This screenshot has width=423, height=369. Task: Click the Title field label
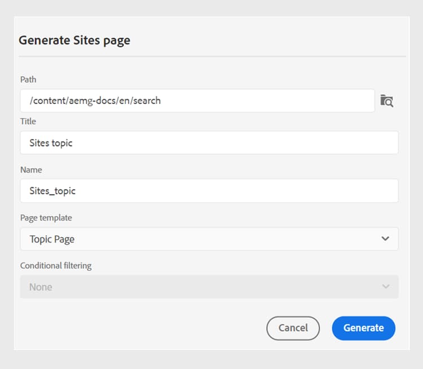point(28,121)
